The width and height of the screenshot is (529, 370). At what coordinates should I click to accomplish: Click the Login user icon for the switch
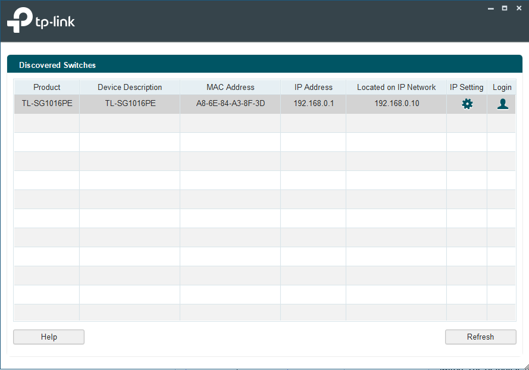[502, 104]
